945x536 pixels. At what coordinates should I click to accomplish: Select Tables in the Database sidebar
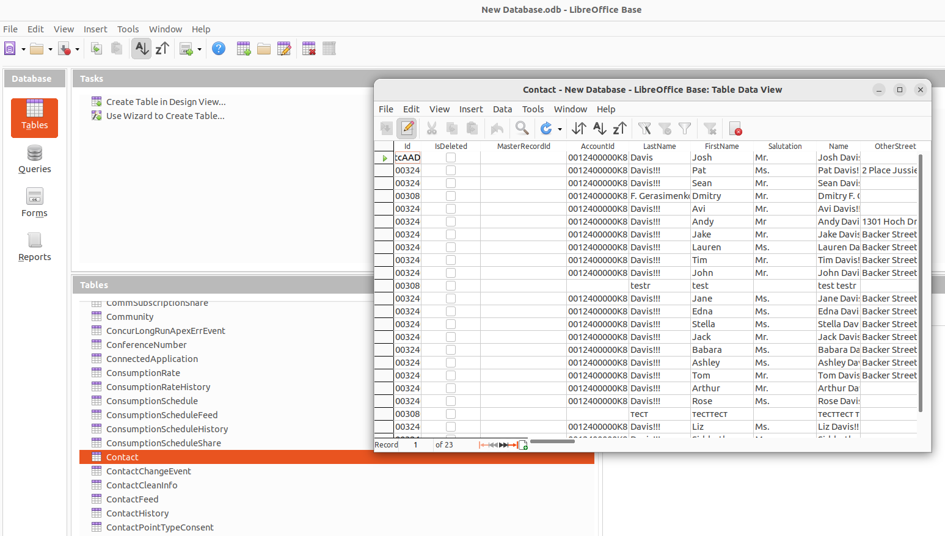click(x=34, y=118)
